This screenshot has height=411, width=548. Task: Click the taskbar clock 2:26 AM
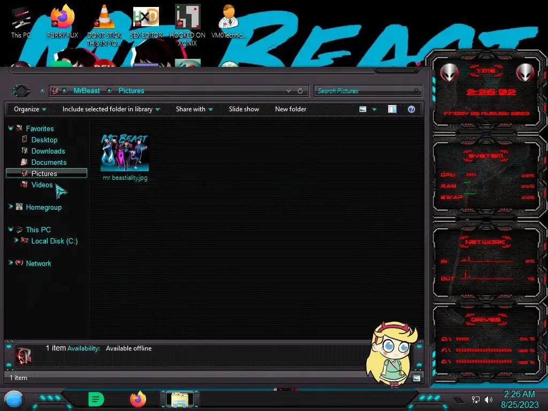point(519,394)
